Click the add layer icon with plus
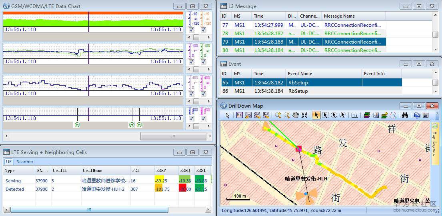The height and width of the screenshot is (216, 442). pos(384,115)
